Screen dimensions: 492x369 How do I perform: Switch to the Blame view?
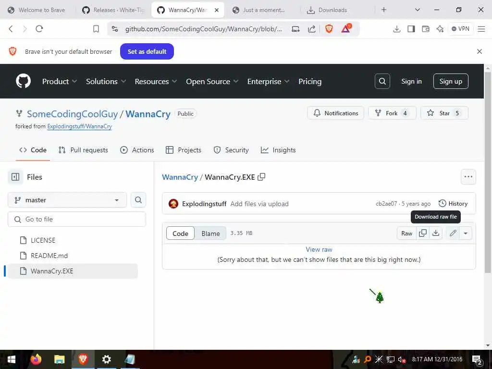pos(210,234)
